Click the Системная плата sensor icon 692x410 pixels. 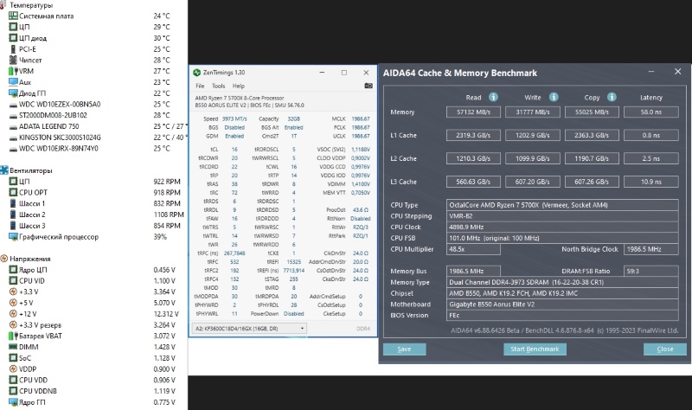(13, 16)
